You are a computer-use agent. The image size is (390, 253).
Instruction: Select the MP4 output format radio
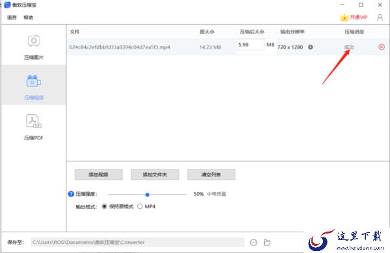pyautogui.click(x=140, y=206)
